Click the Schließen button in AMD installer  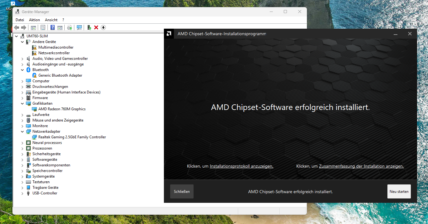[182, 192]
